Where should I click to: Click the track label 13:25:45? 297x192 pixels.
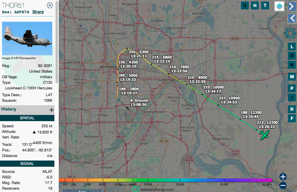251,116
